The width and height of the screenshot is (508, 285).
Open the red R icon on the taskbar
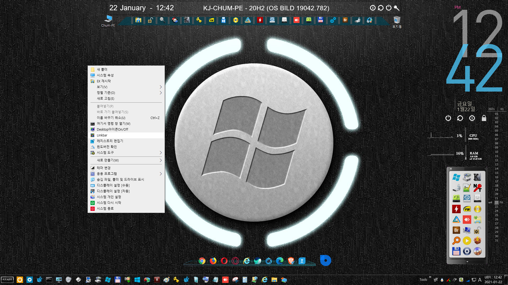pos(157,280)
